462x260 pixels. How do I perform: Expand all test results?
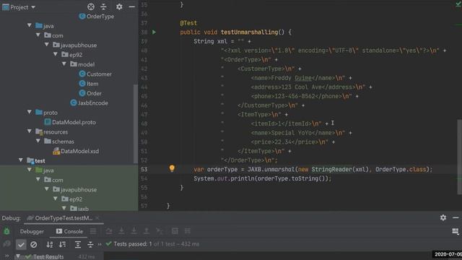(x=77, y=244)
